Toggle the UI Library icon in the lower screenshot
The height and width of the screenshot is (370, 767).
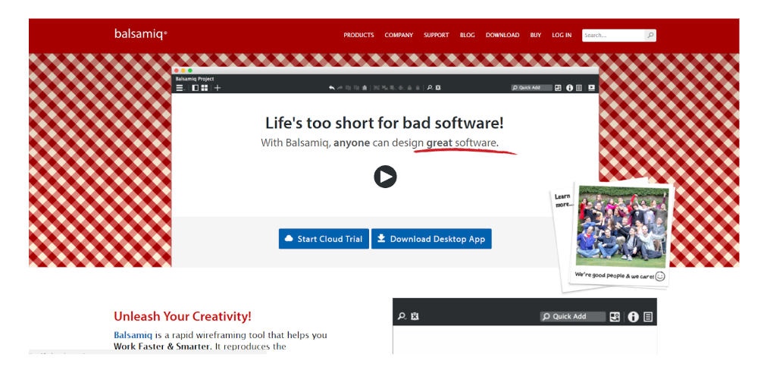(615, 317)
